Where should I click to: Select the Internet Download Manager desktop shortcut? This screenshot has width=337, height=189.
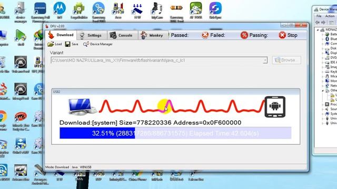(x=38, y=35)
